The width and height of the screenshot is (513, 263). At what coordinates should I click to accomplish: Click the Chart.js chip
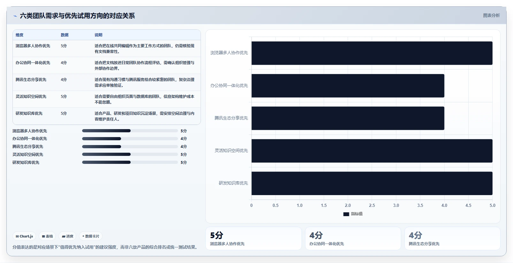(x=24, y=236)
